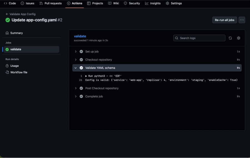This screenshot has width=250, height=158.
Task: Expand the Complete job step
Action: tap(76, 96)
